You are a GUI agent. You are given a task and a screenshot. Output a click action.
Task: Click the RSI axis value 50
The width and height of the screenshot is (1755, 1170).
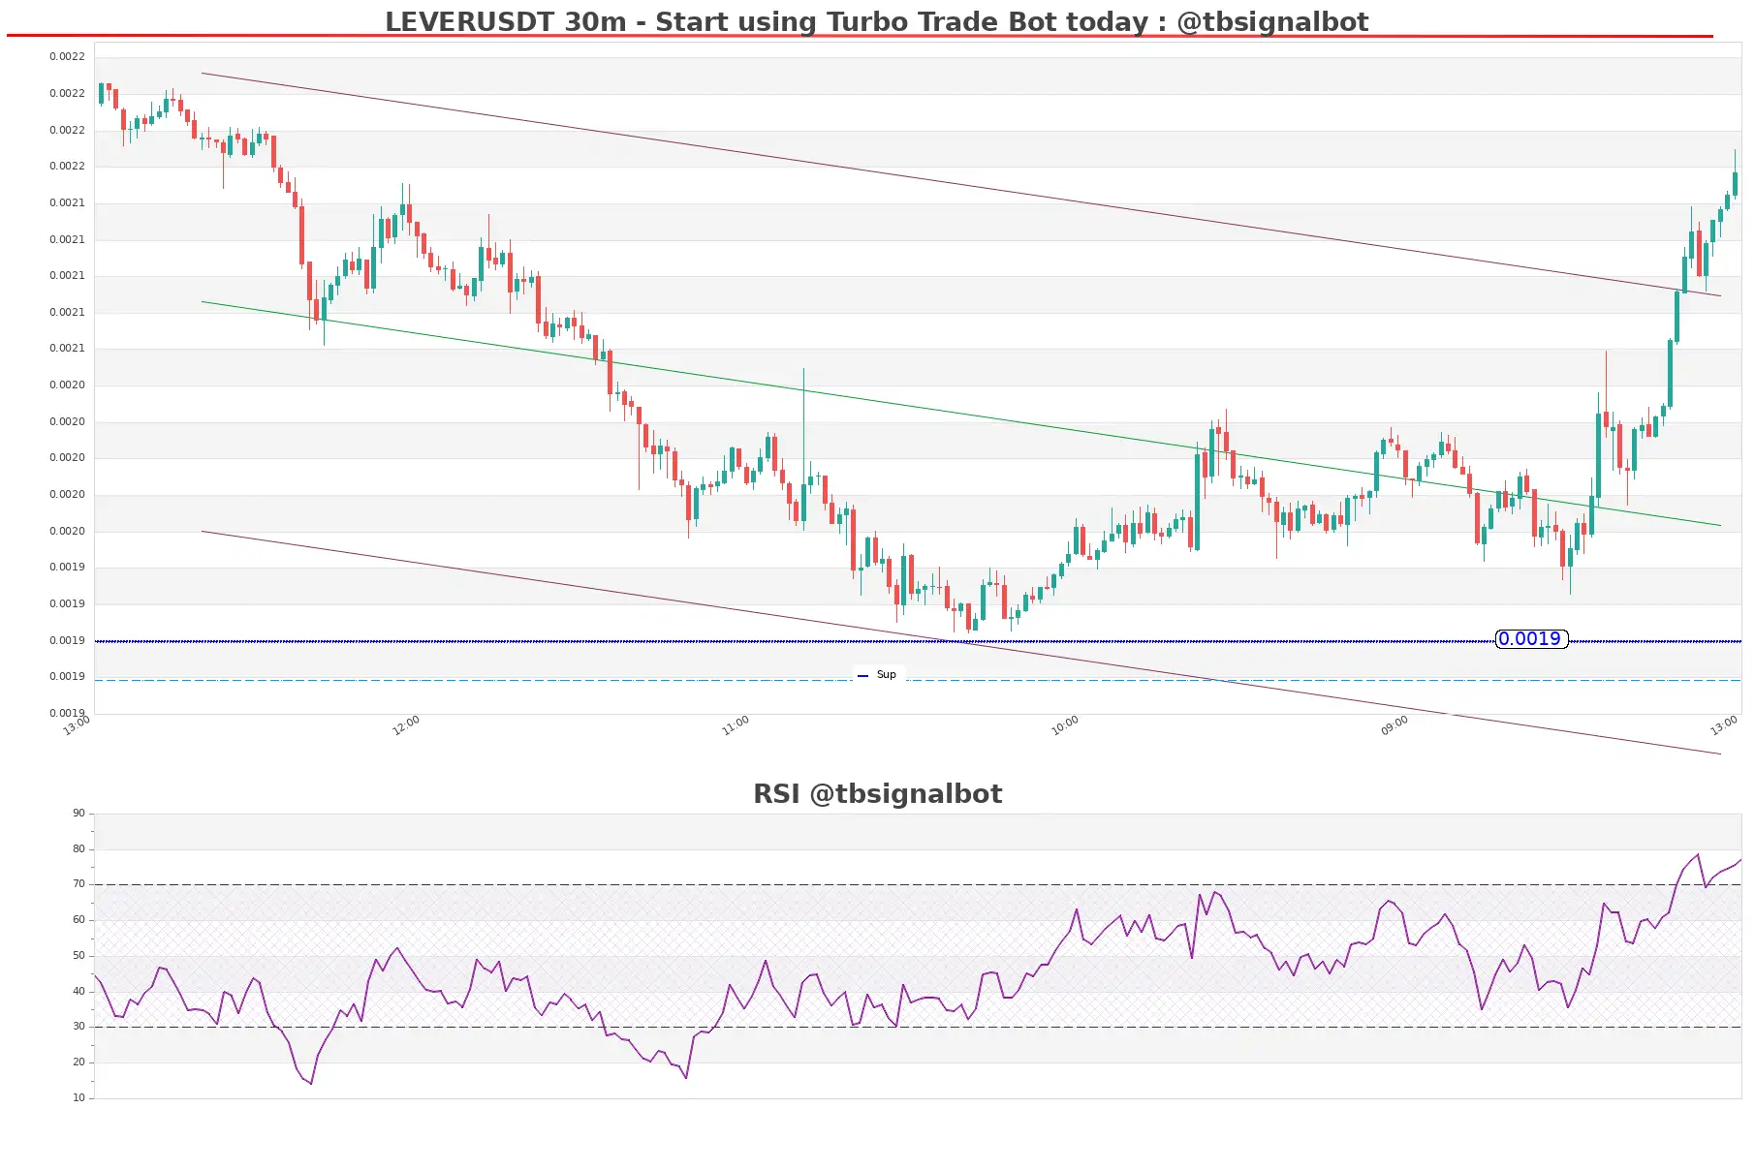(x=78, y=956)
